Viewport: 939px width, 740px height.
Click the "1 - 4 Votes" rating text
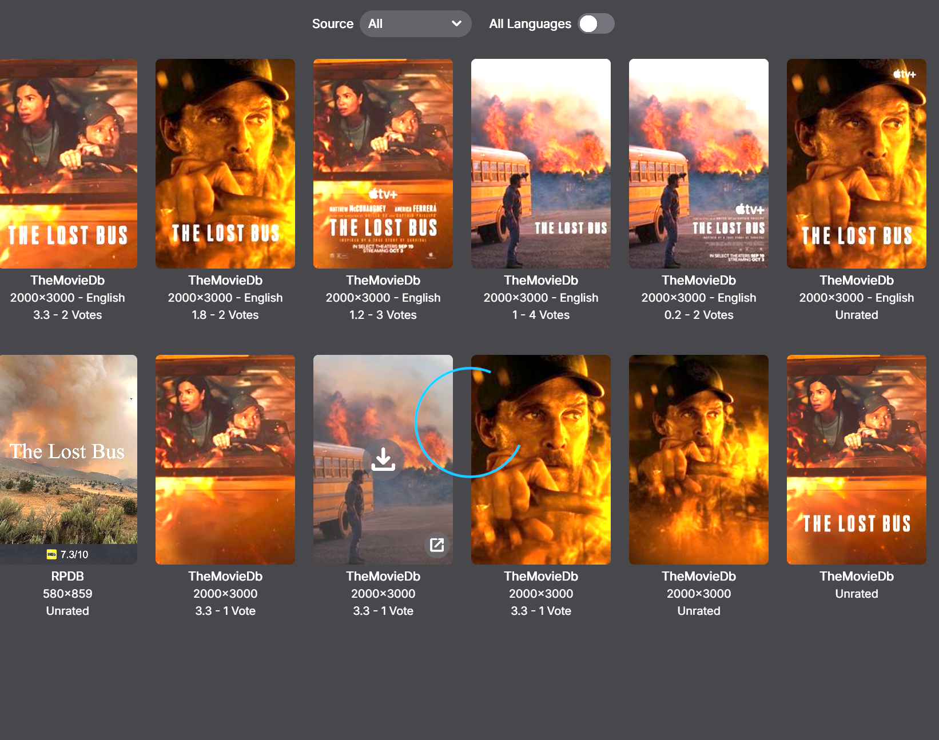click(x=541, y=315)
